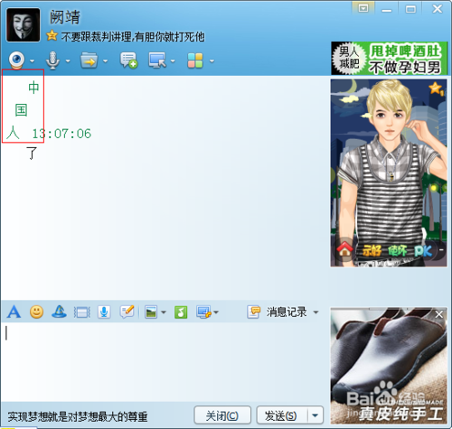Open the colorful applications grid icon
The height and width of the screenshot is (429, 452).
pyautogui.click(x=195, y=61)
